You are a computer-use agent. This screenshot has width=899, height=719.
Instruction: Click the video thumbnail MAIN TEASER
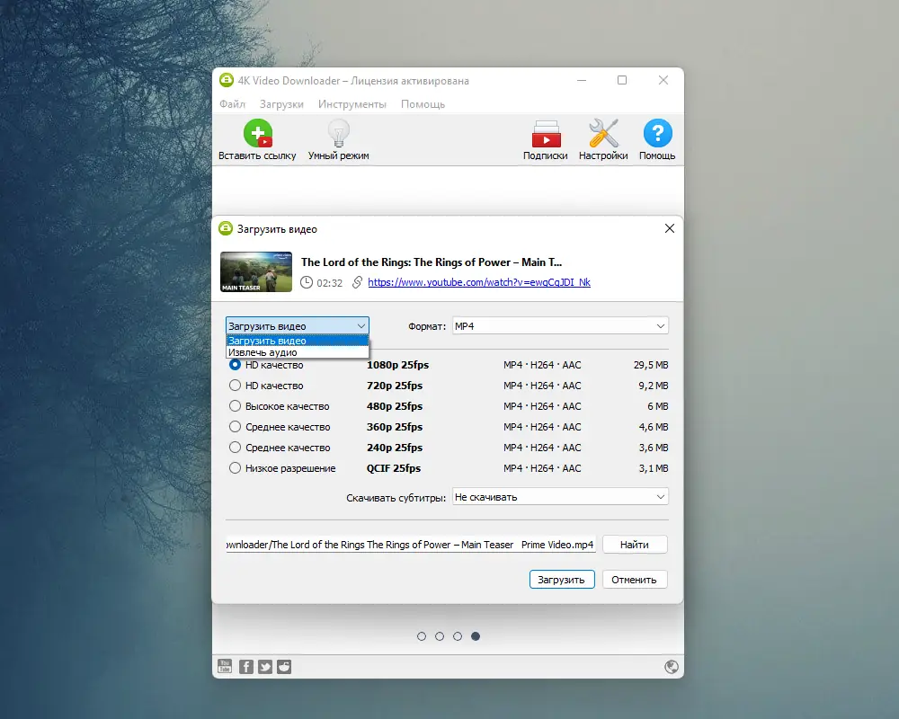(256, 271)
